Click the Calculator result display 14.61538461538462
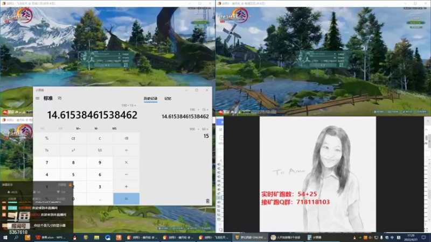431x242 pixels. [92, 115]
